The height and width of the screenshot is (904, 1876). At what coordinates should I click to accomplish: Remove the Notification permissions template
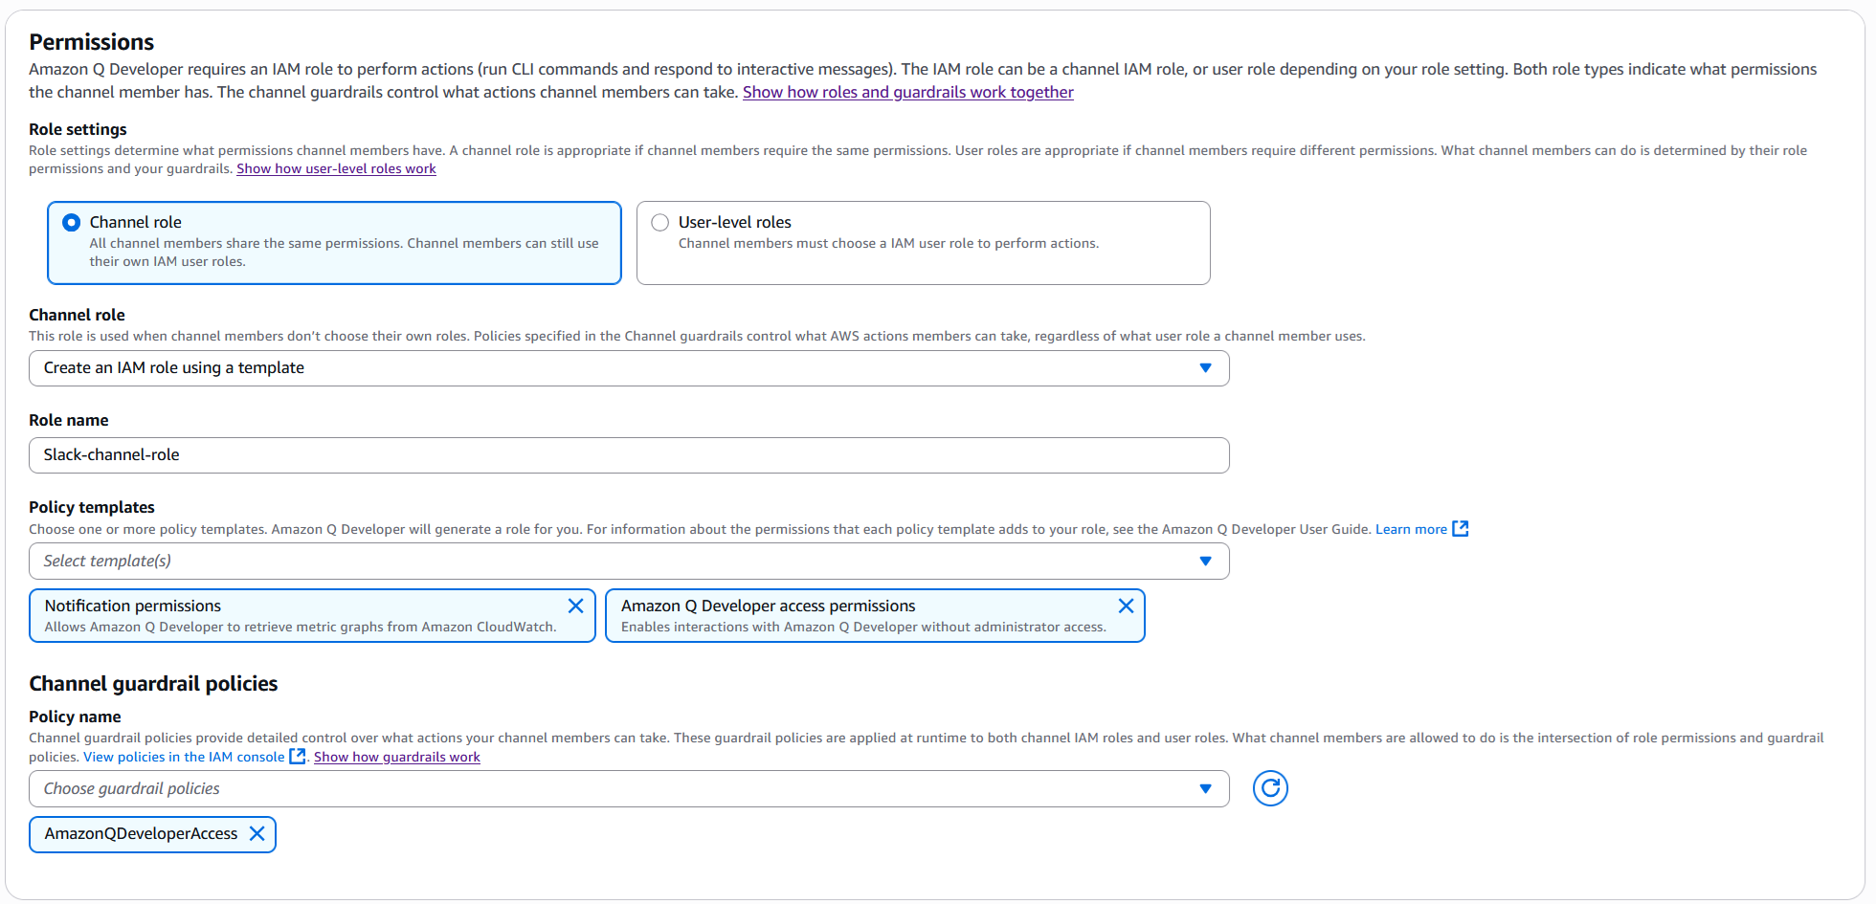(x=575, y=606)
